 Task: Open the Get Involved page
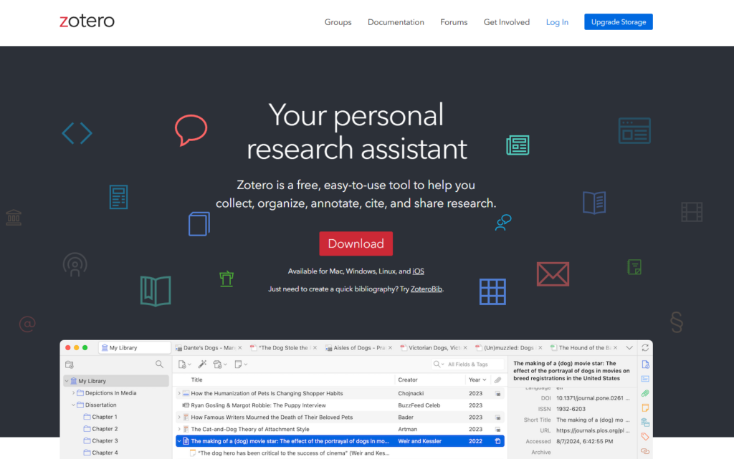pos(506,22)
